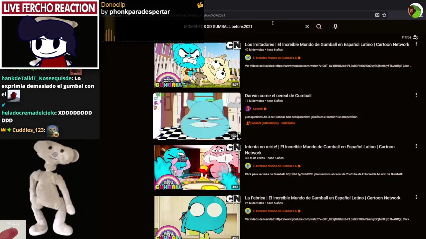
Task: Click the 40 M de vistas text
Action: click(254, 50)
